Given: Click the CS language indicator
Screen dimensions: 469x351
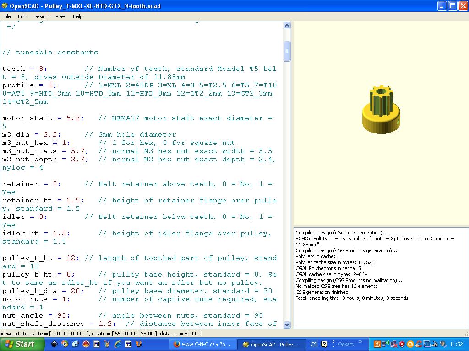Looking at the screenshot, I should [314, 344].
